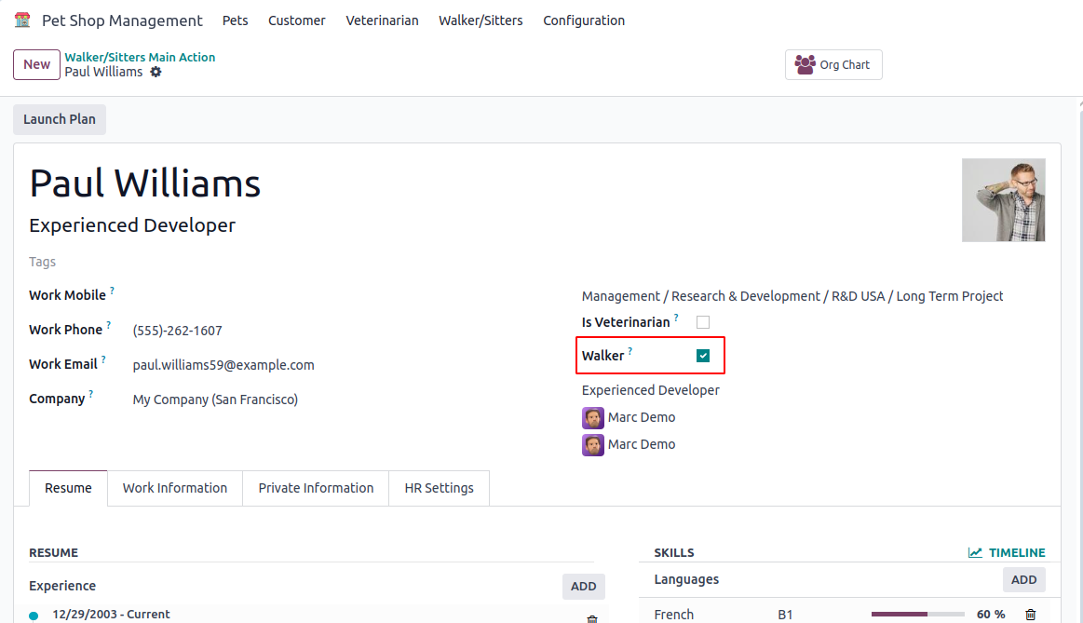Click the Pet Shop app icon
This screenshot has height=623, width=1083.
coord(22,20)
